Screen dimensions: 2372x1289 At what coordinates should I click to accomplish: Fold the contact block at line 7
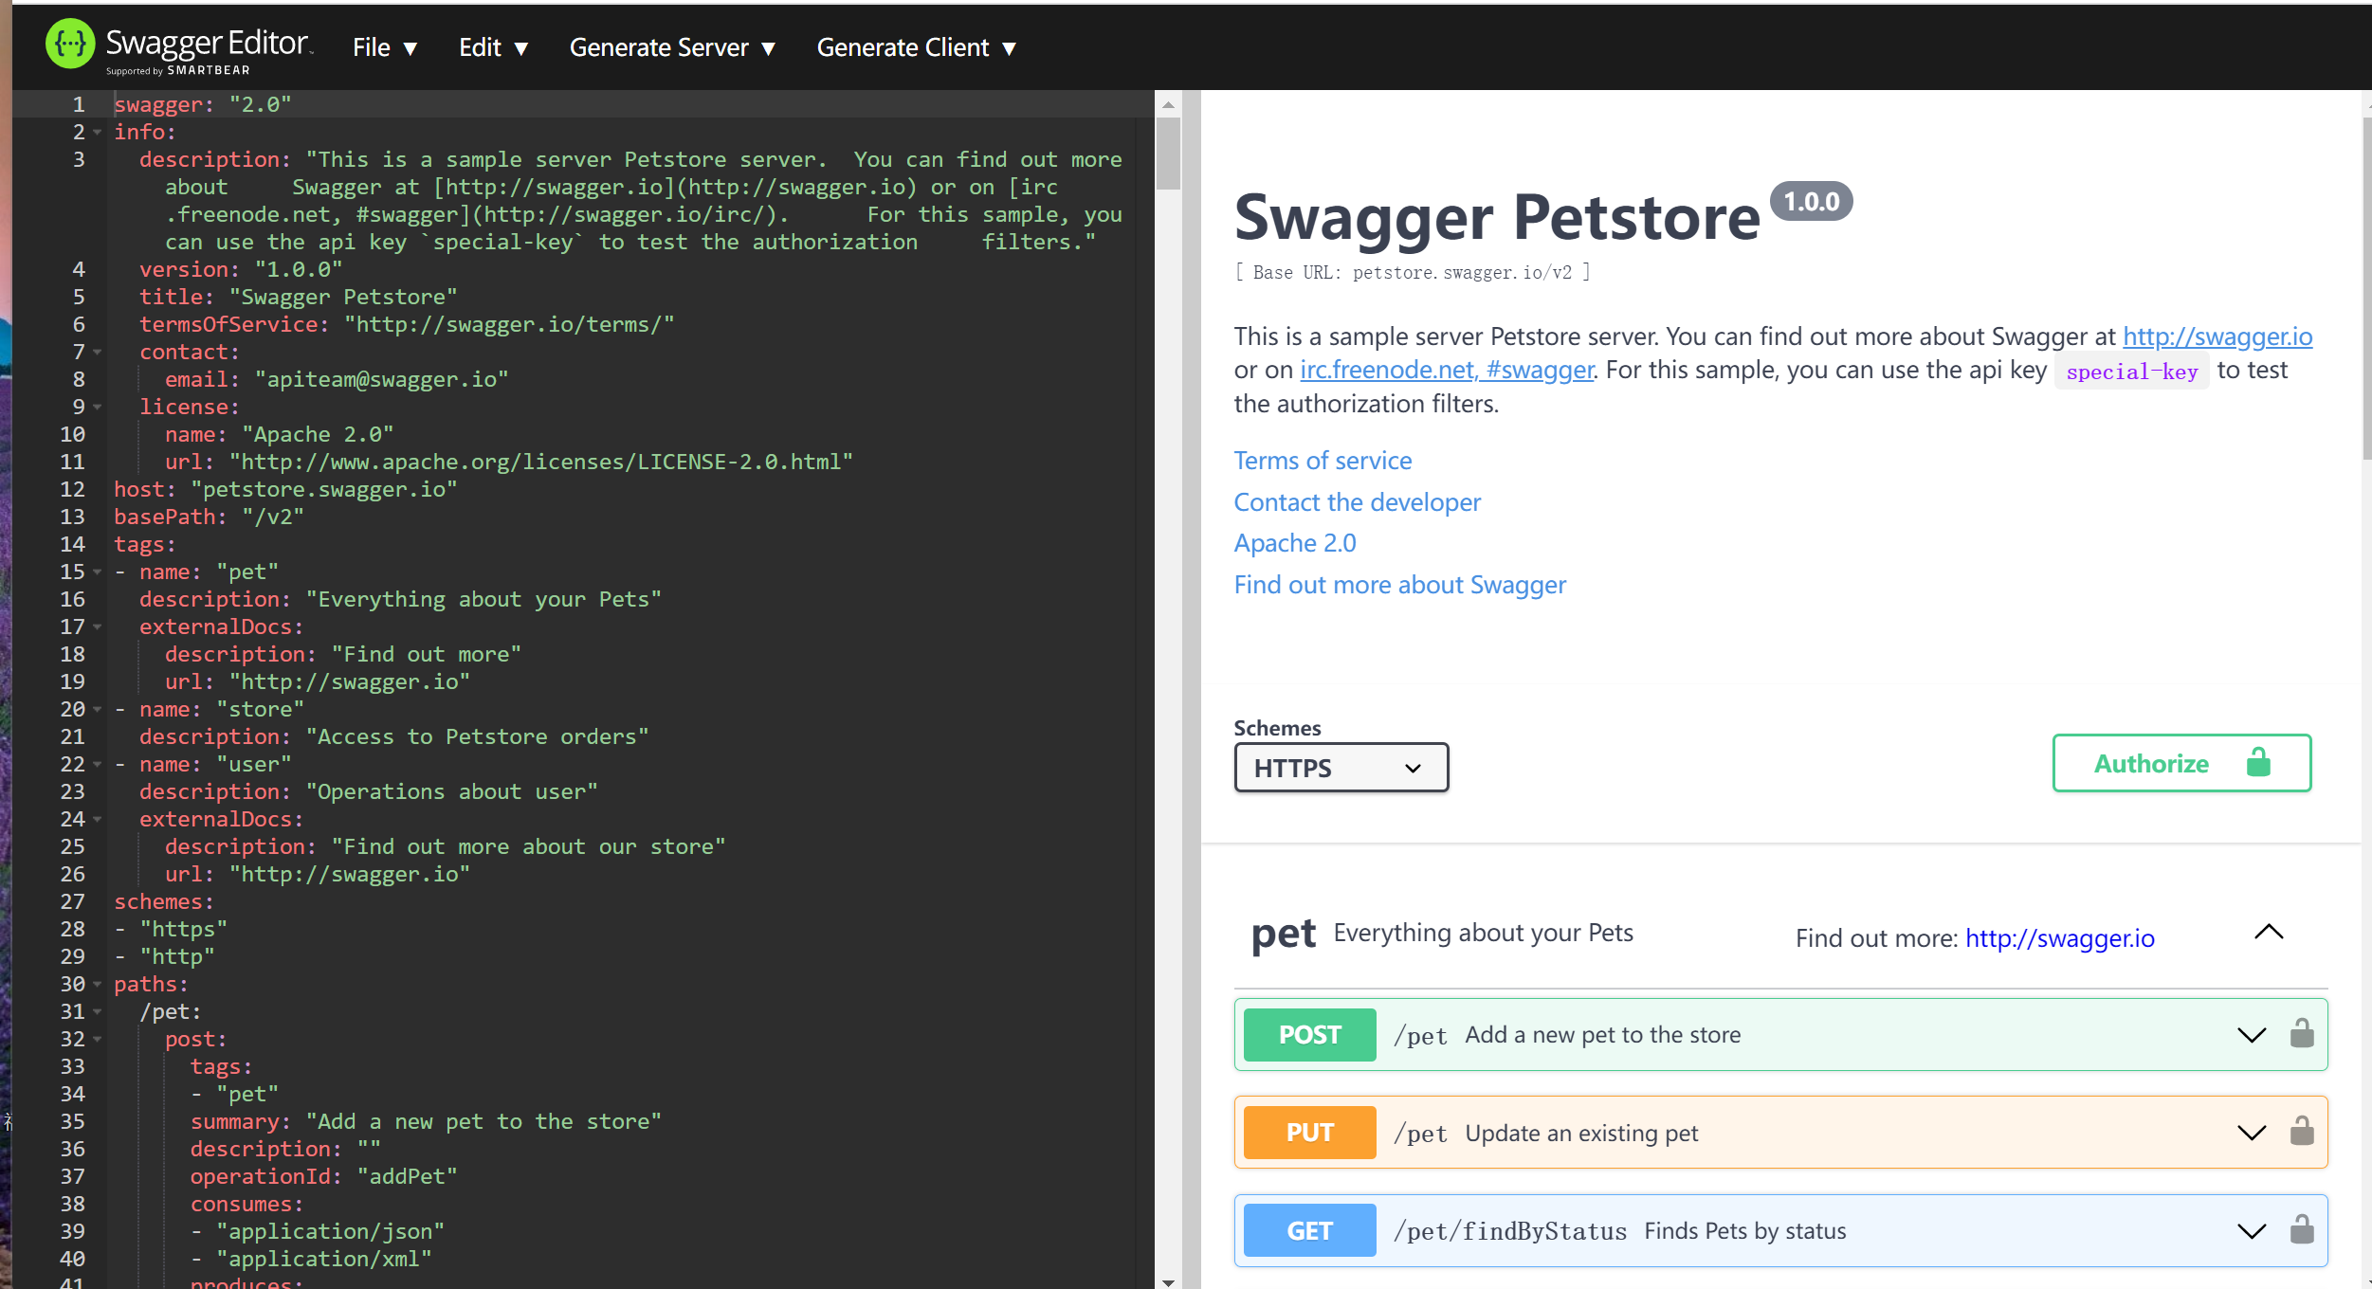pos(98,353)
